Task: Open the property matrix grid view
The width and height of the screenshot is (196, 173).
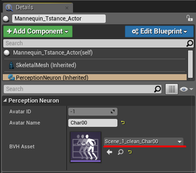Action: (172, 89)
